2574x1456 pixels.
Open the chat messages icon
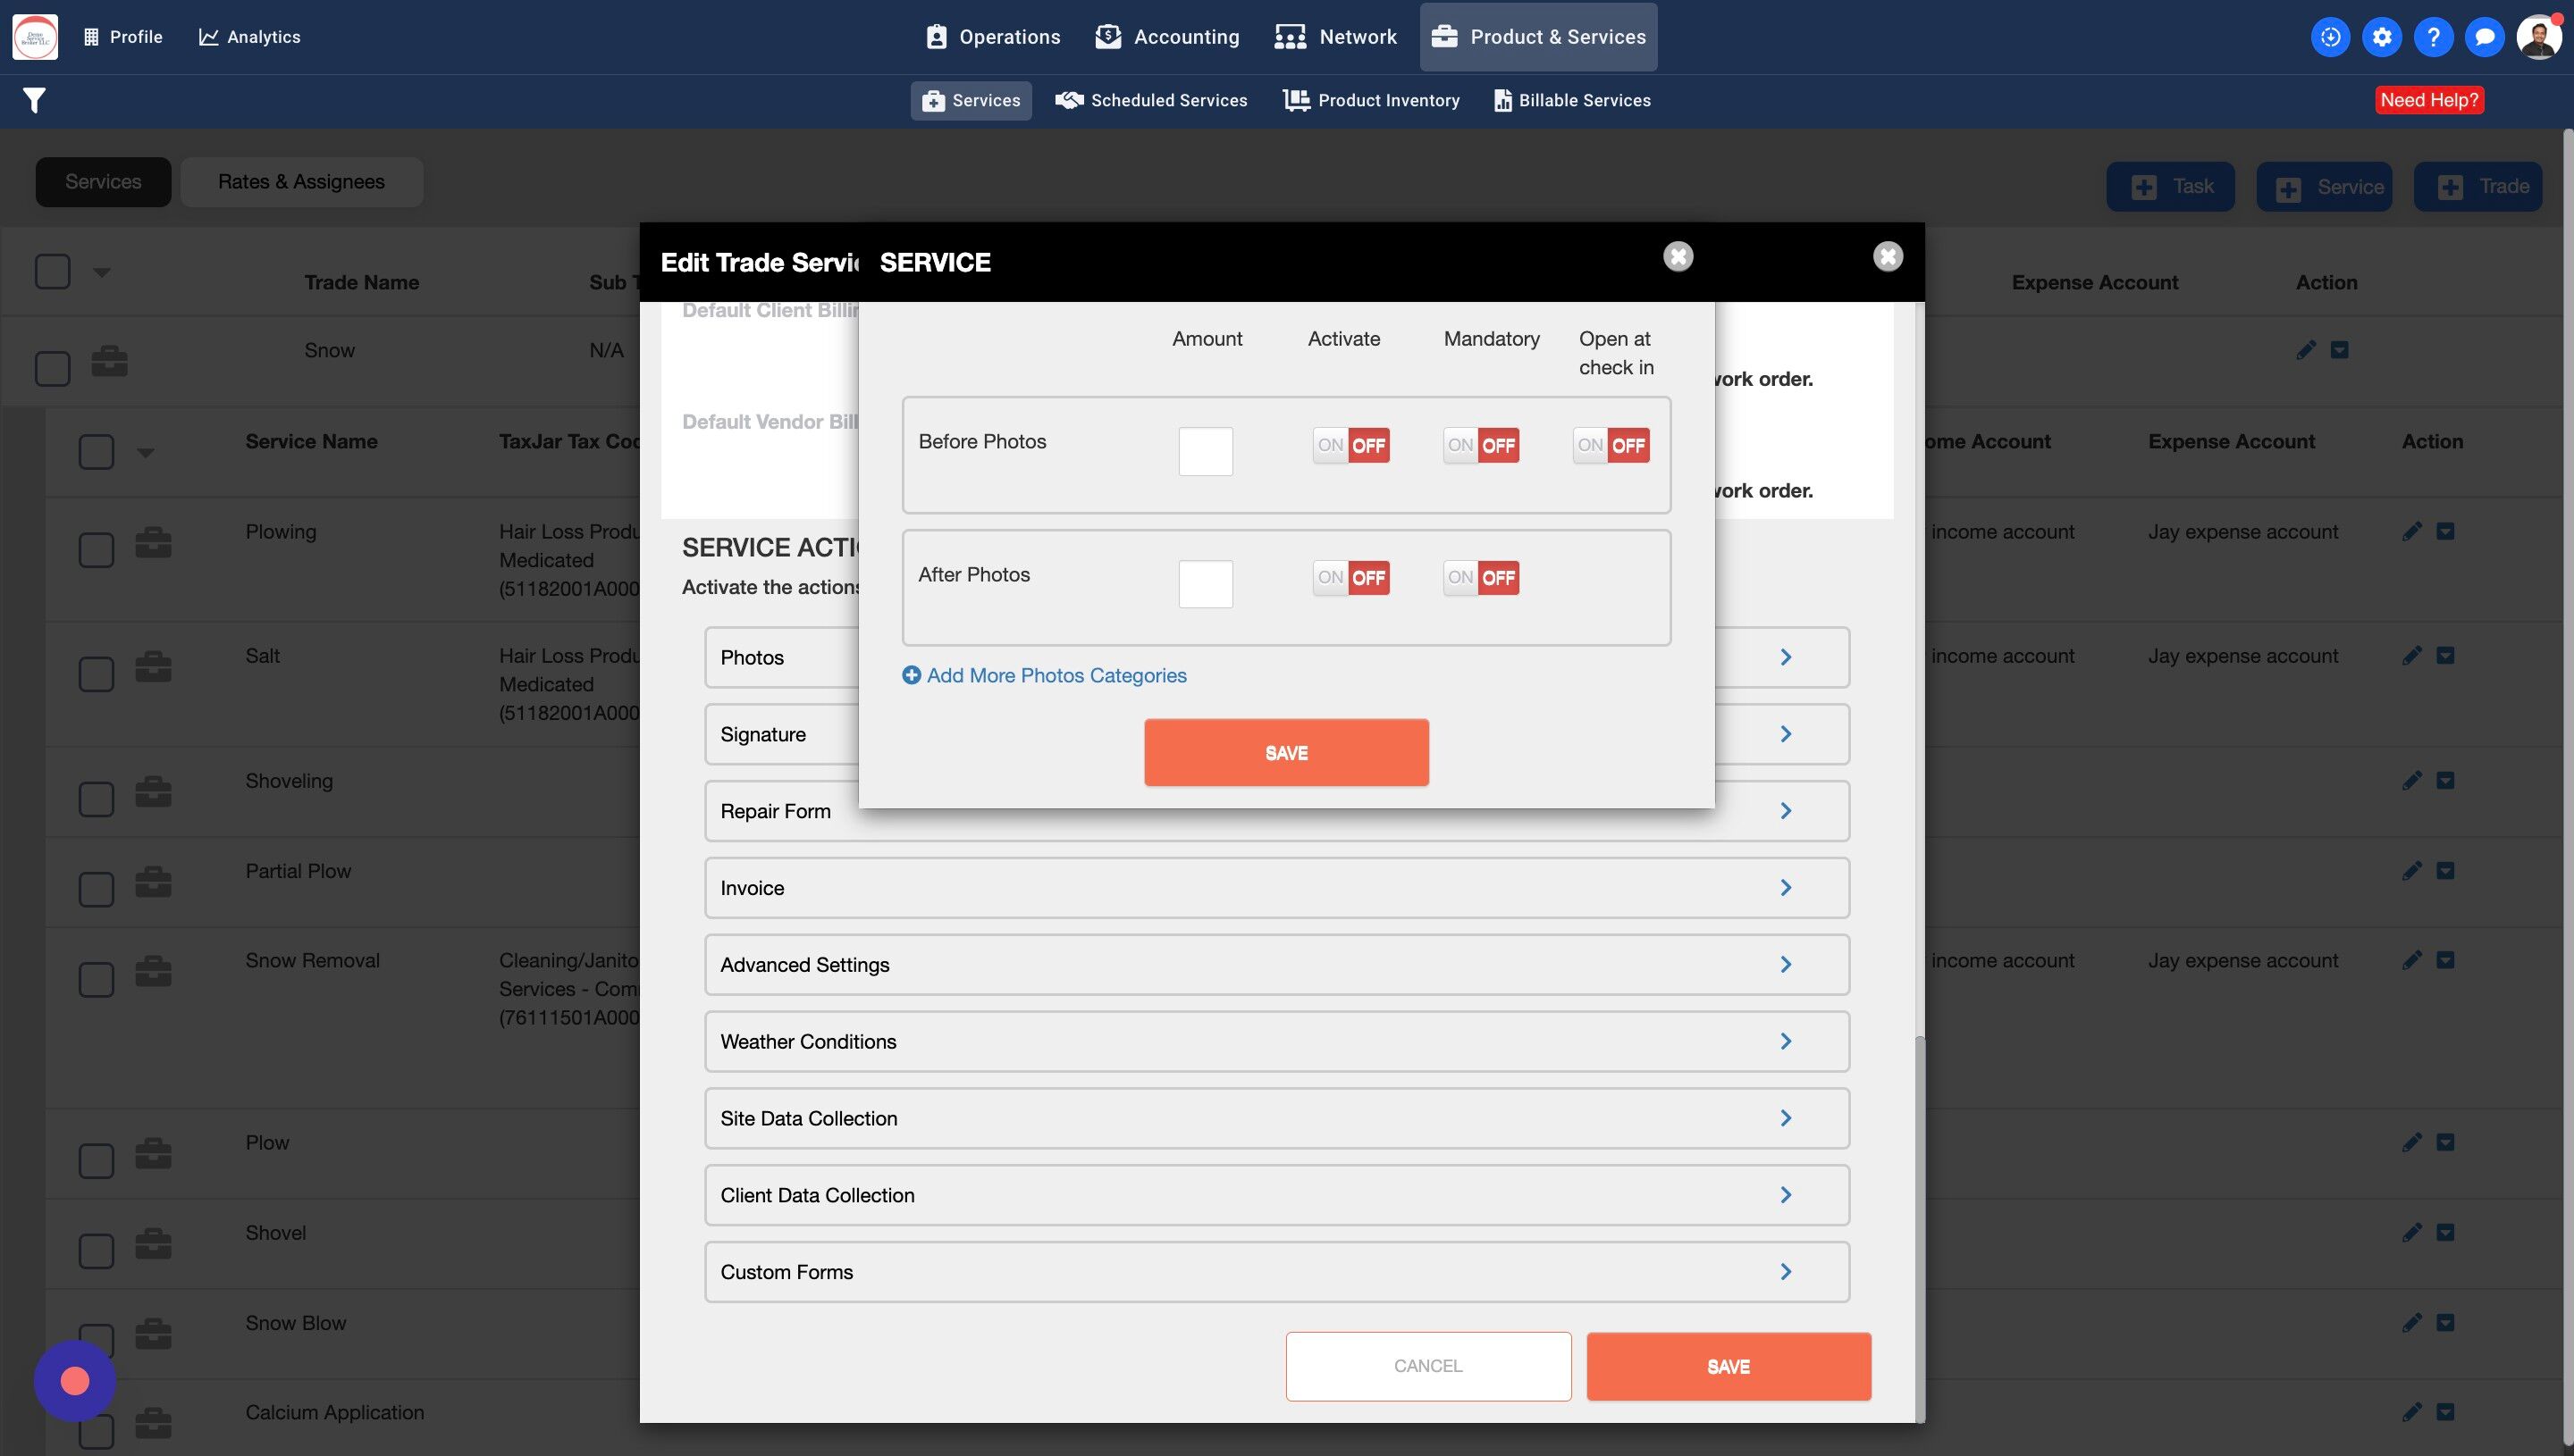[x=2484, y=37]
